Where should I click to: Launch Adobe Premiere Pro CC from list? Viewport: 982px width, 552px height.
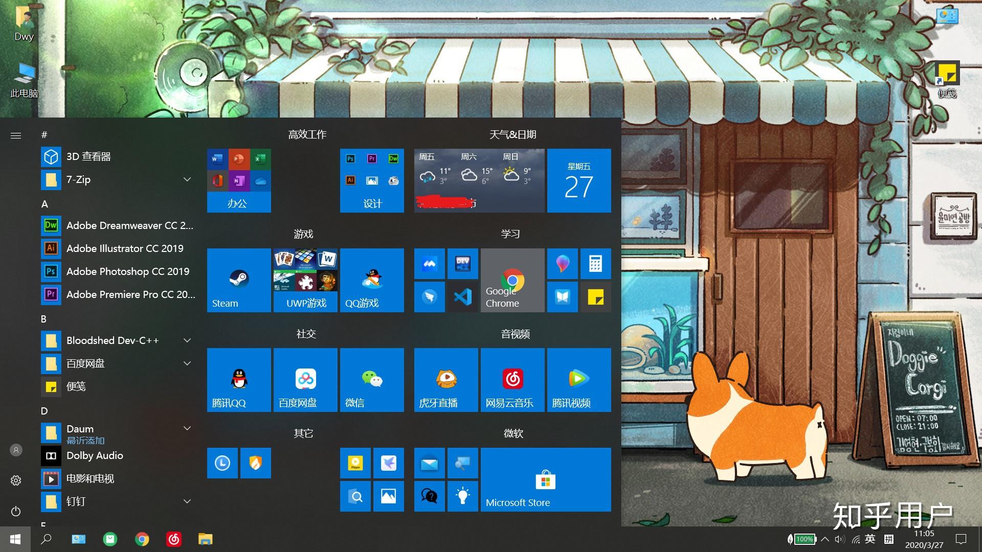119,294
